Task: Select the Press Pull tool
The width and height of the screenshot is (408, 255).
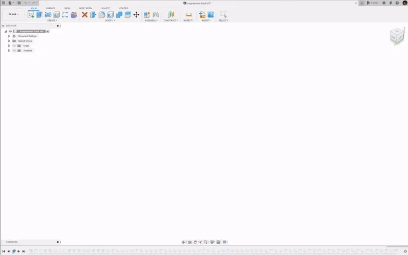Action: (93, 15)
